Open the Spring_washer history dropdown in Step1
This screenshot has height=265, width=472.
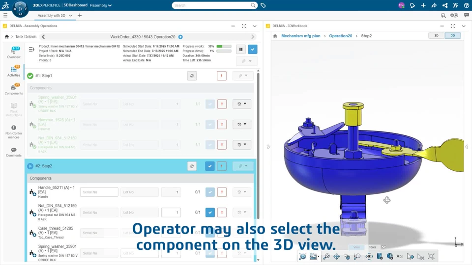(x=241, y=104)
